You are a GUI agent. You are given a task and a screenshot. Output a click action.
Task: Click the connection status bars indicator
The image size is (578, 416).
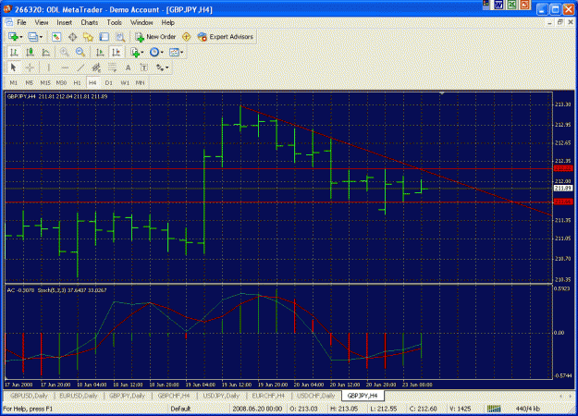point(494,409)
